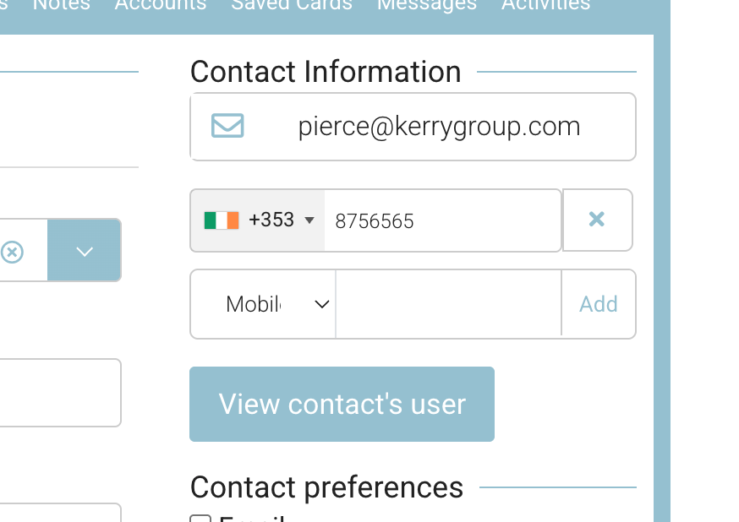Focus the pierce@kerrygroup.com email field
The width and height of the screenshot is (739, 522).
[x=439, y=127]
